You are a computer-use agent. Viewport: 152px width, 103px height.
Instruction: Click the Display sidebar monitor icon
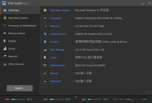pos(5,41)
